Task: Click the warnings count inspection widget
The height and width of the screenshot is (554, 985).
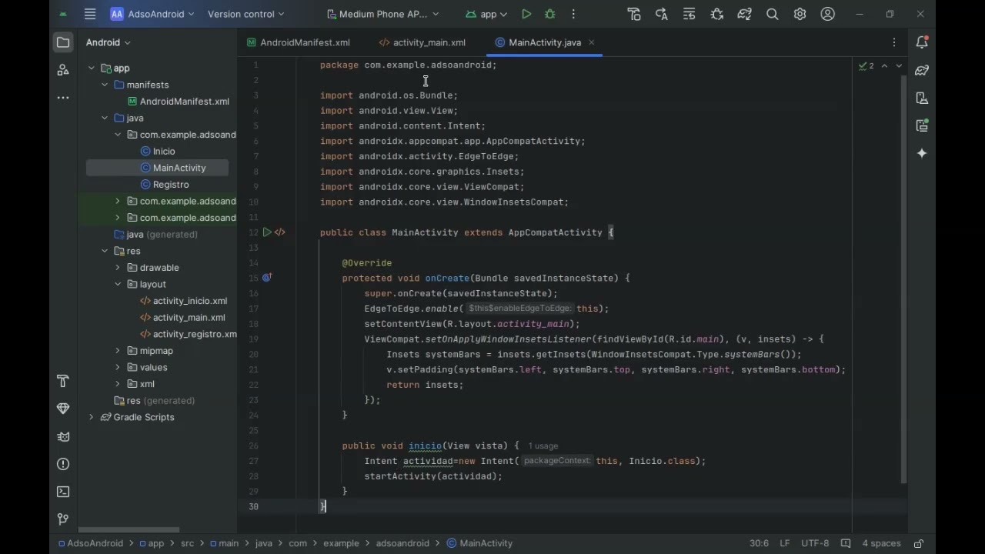Action: click(866, 66)
